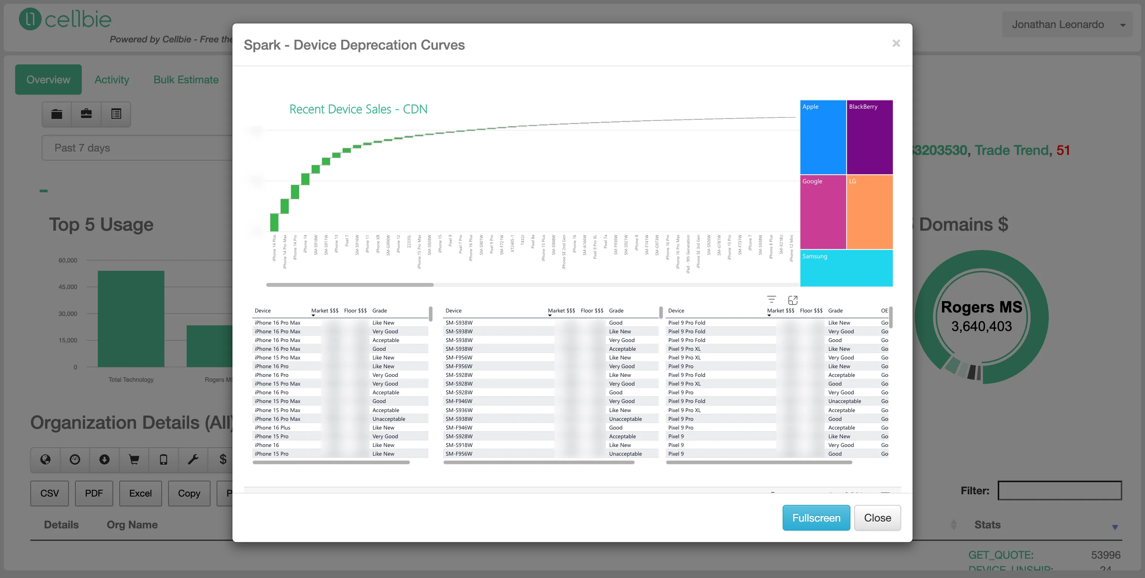Click the Fullscreen button
The height and width of the screenshot is (578, 1145).
pos(816,518)
